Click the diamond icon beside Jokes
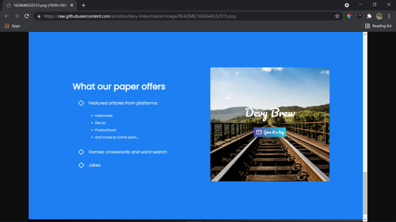Viewport: 396px width, 222px height. [81, 165]
